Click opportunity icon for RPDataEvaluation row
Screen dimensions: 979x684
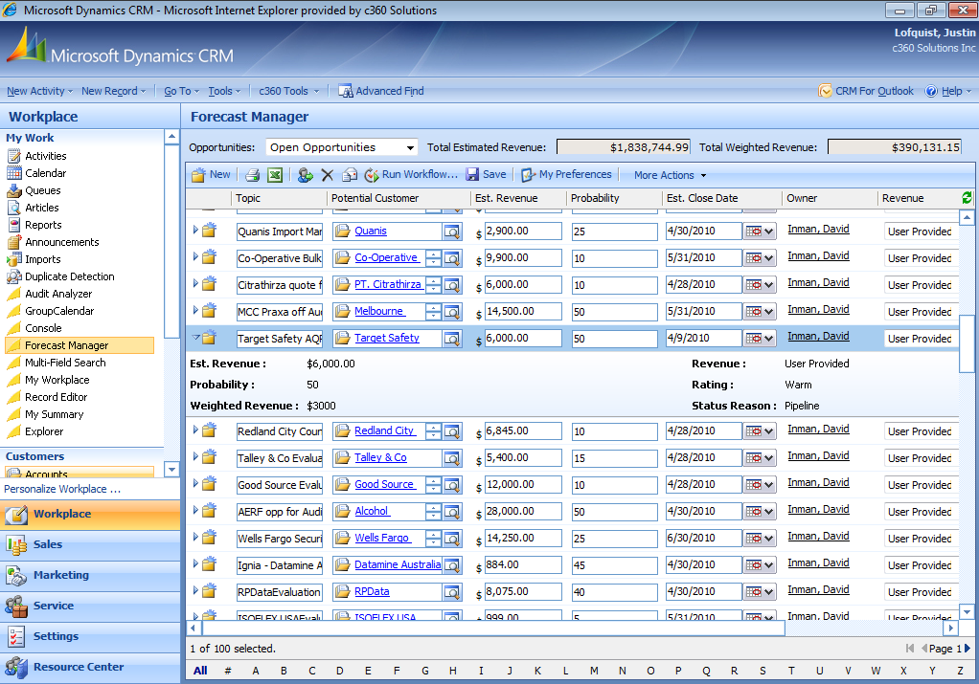(209, 590)
